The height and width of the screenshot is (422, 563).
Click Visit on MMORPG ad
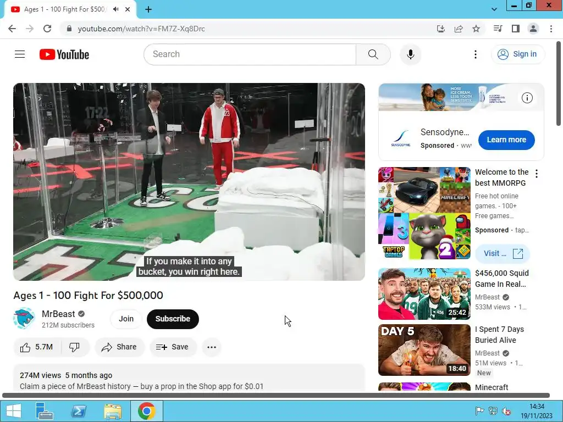503,254
